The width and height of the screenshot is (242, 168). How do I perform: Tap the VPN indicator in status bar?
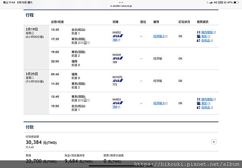220,2
